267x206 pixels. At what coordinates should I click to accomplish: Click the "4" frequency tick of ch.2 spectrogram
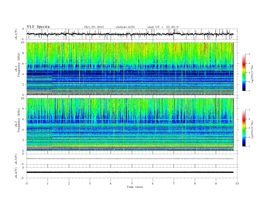[24, 130]
